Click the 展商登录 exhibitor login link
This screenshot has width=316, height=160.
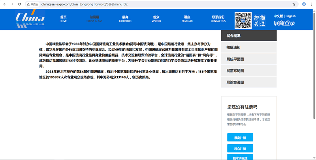coord(284,23)
